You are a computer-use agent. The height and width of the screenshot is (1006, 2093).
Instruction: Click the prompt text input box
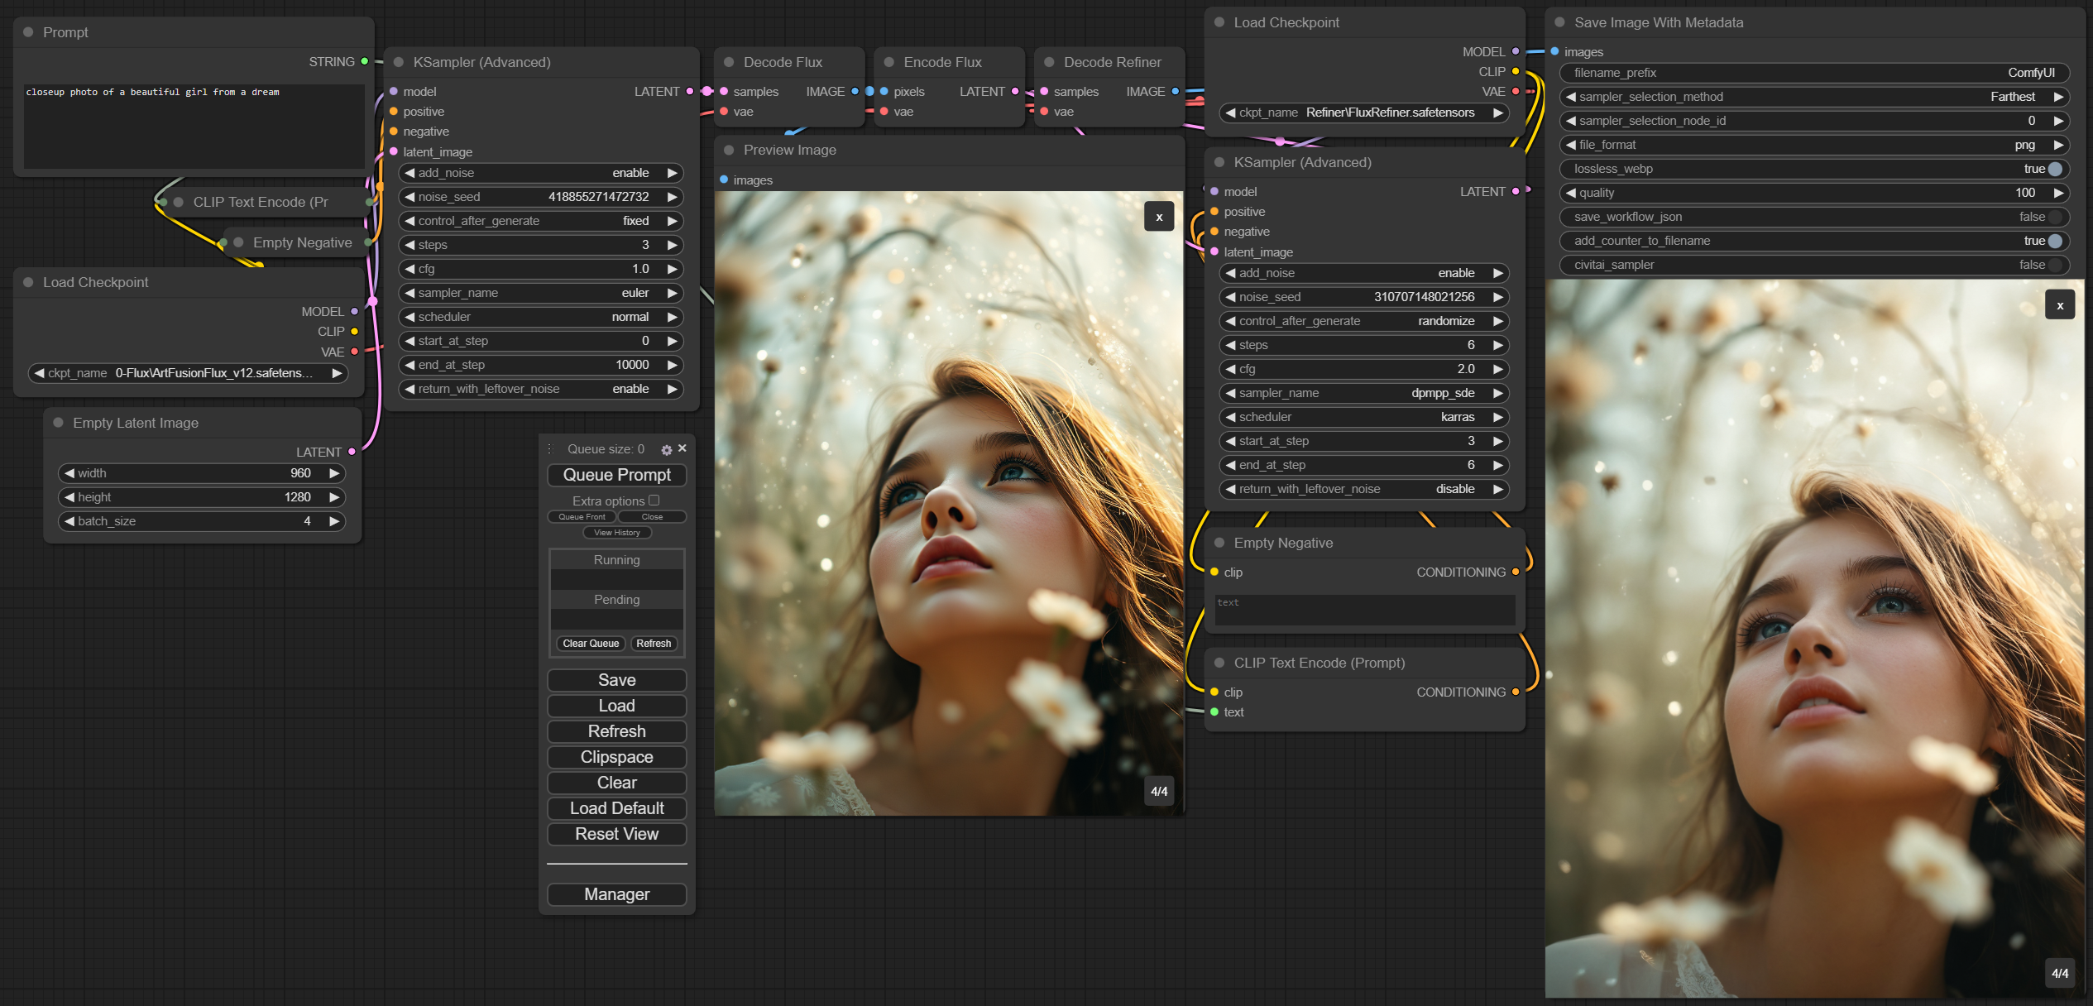pos(194,126)
